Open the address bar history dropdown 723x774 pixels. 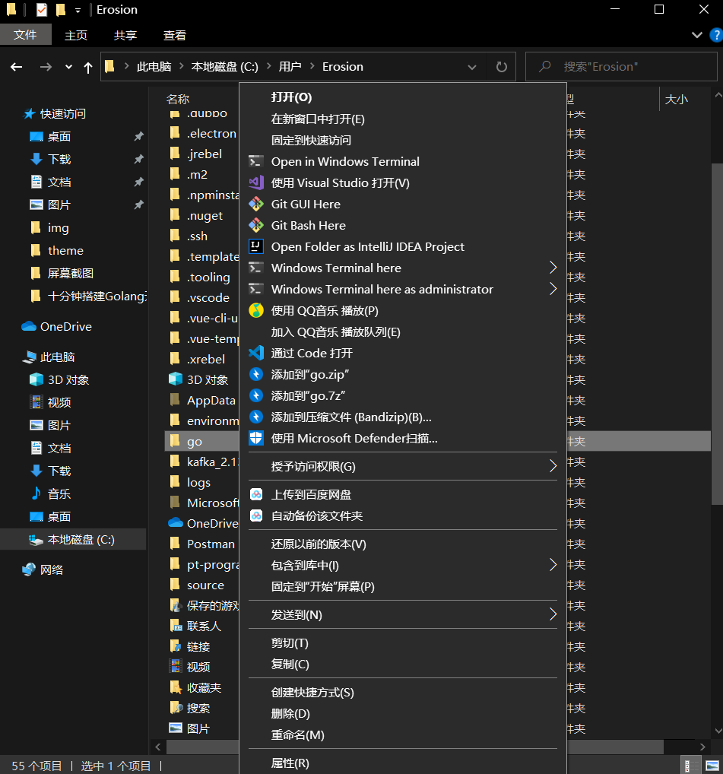click(x=472, y=67)
